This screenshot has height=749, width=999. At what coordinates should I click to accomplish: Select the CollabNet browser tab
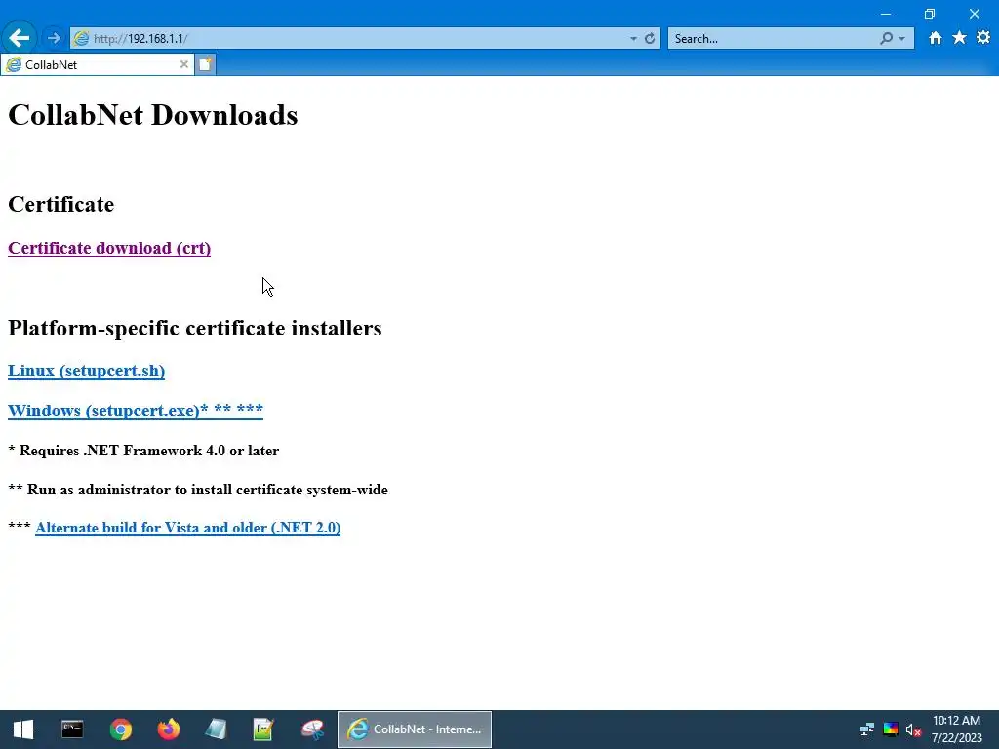97,64
